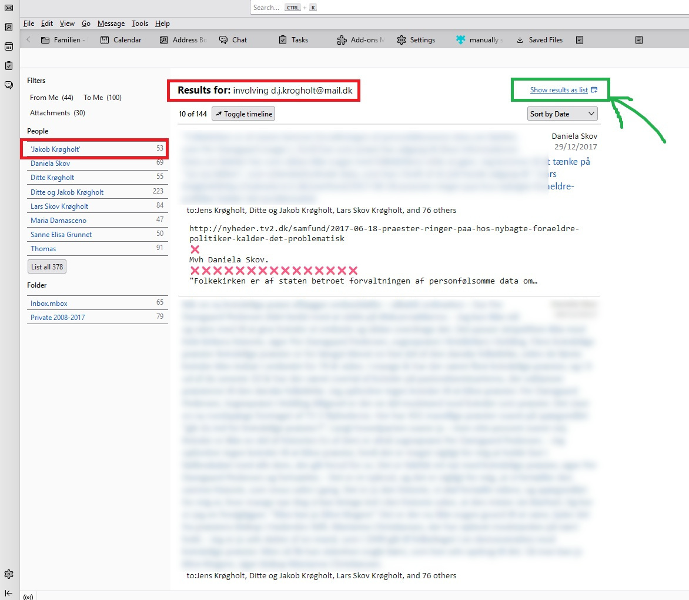
Task: Toggle the From Me filter
Action: coord(51,98)
